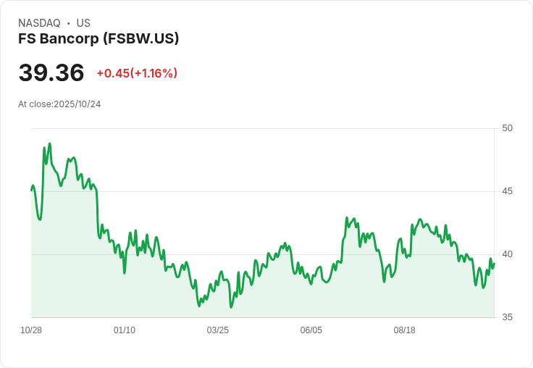533x368 pixels.
Task: Click the +0.45(+1.16%) change text
Action: (137, 73)
